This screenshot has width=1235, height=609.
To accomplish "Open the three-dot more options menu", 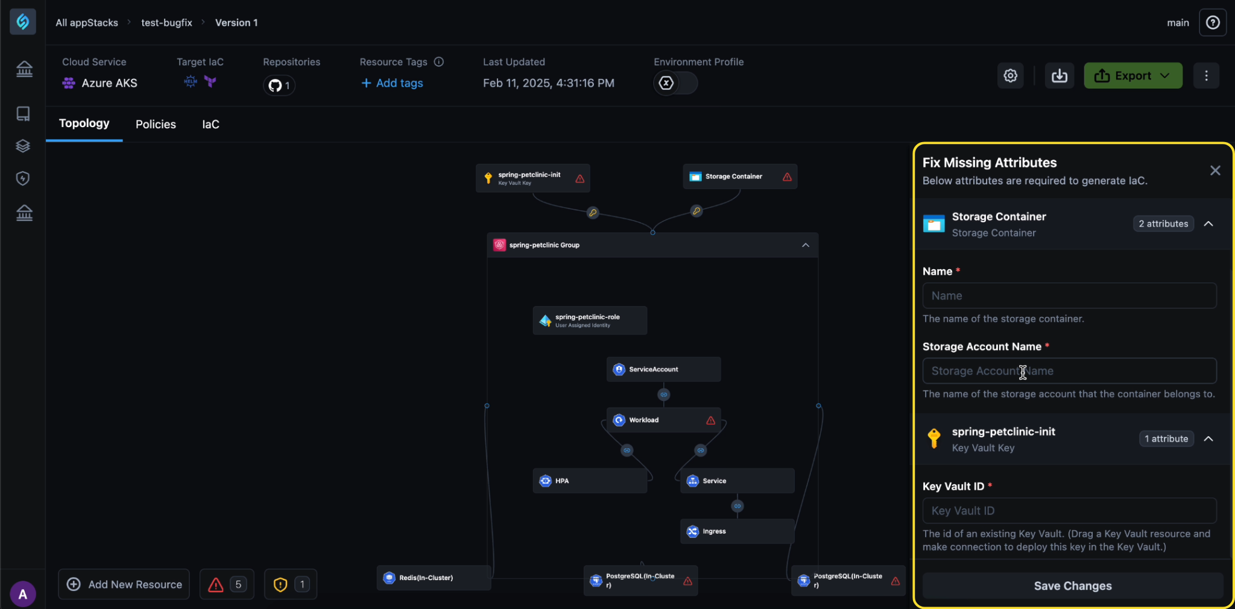I will pyautogui.click(x=1206, y=76).
